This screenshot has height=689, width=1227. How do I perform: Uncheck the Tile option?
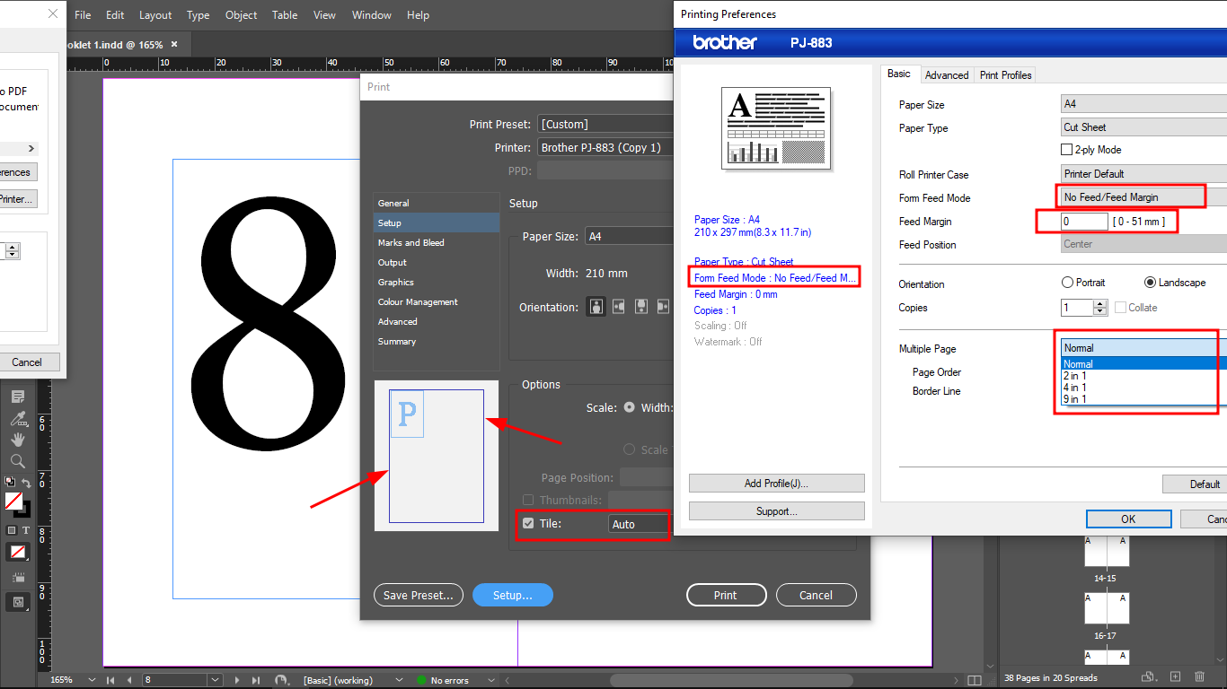tap(529, 524)
